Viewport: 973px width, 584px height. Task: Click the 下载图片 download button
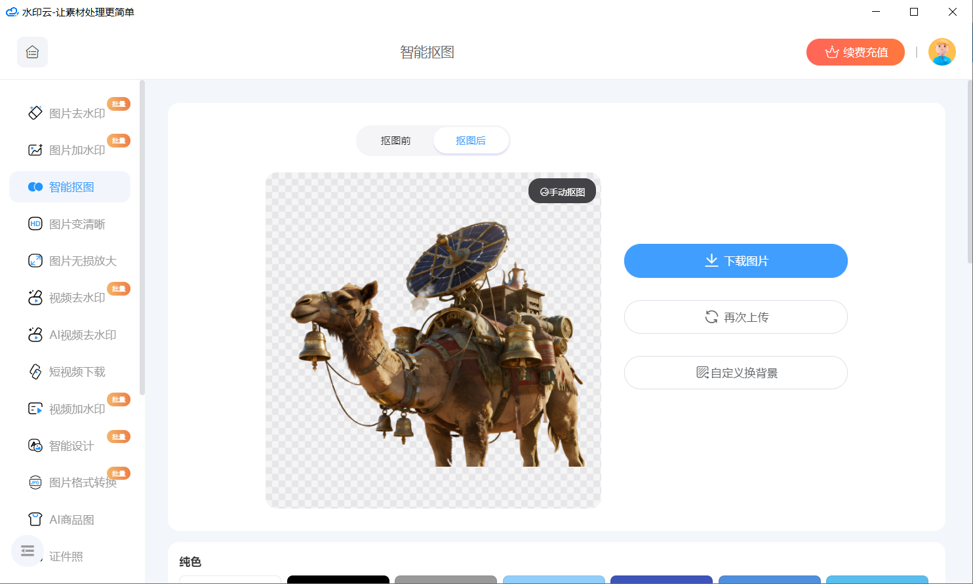(736, 261)
